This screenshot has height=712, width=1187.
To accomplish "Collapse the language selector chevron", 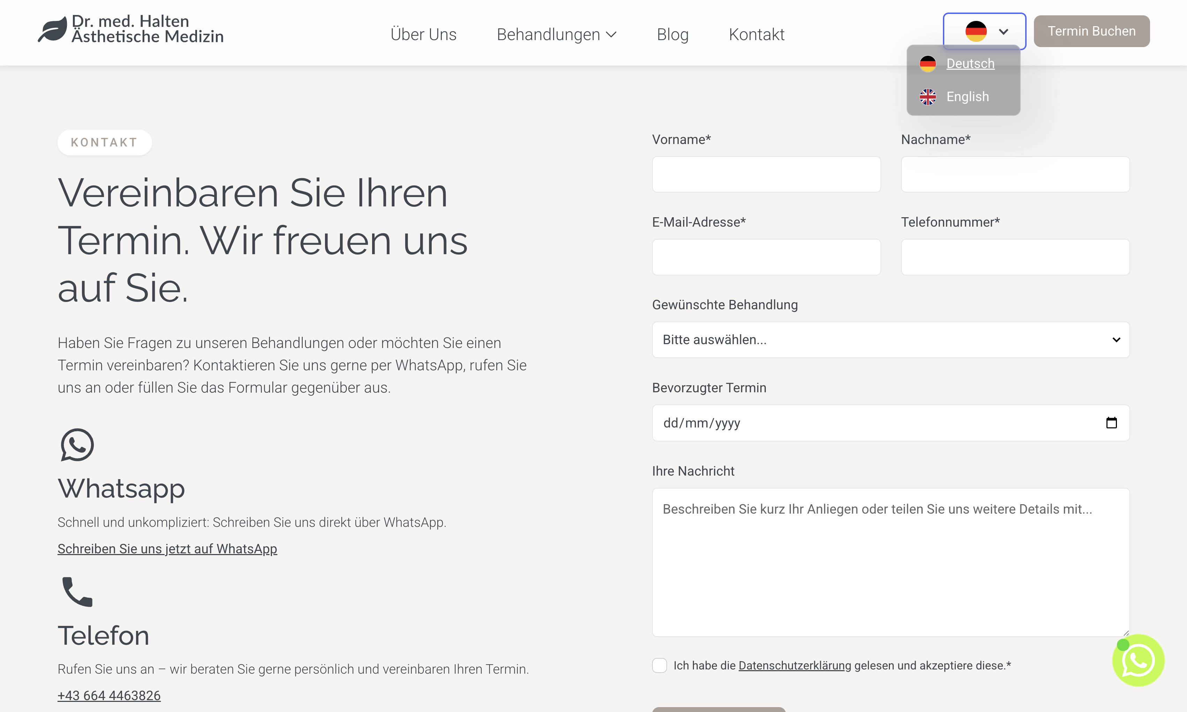I will (x=1003, y=32).
